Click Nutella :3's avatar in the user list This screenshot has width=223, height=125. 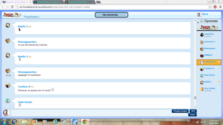[x=202, y=82]
